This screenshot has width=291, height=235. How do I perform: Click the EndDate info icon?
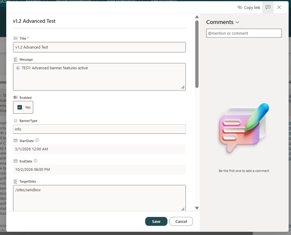pyautogui.click(x=36, y=161)
